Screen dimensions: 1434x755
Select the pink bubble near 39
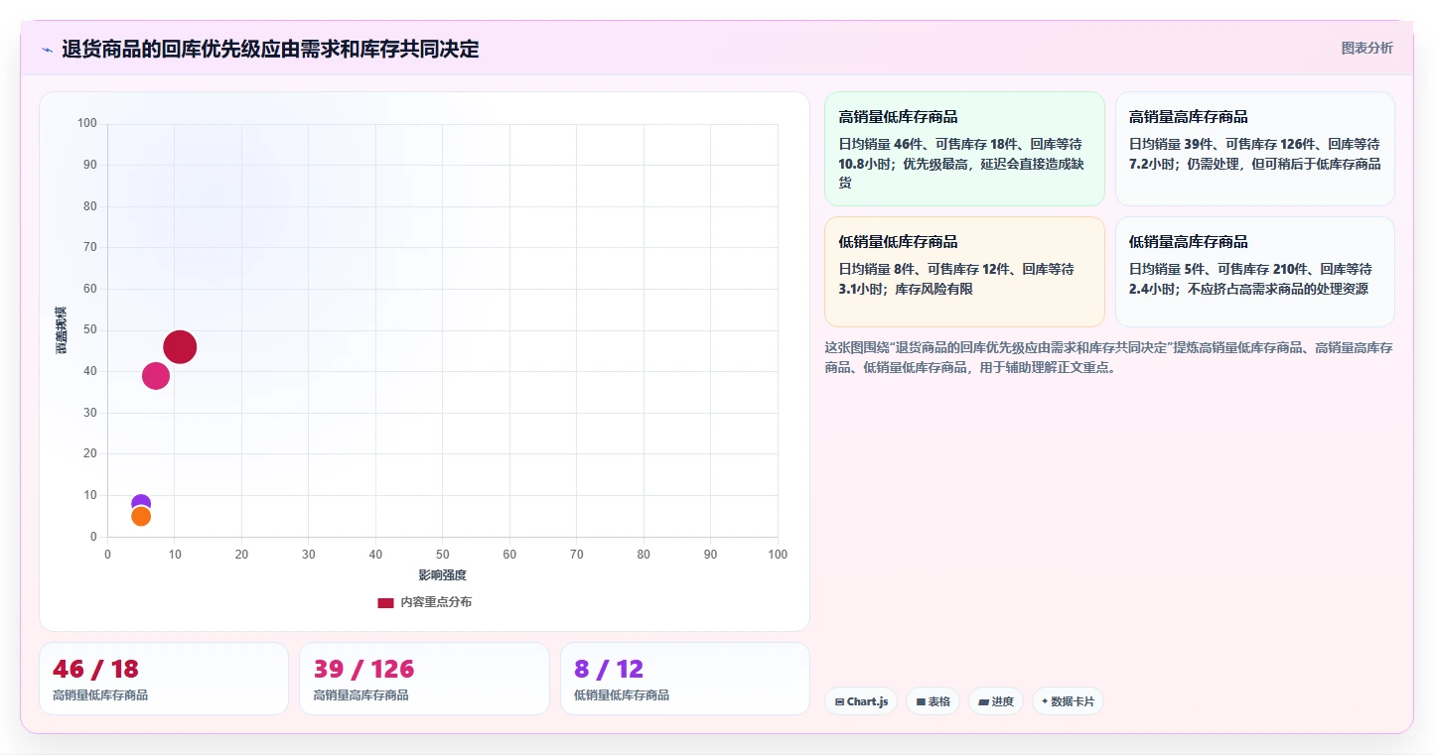pyautogui.click(x=156, y=376)
